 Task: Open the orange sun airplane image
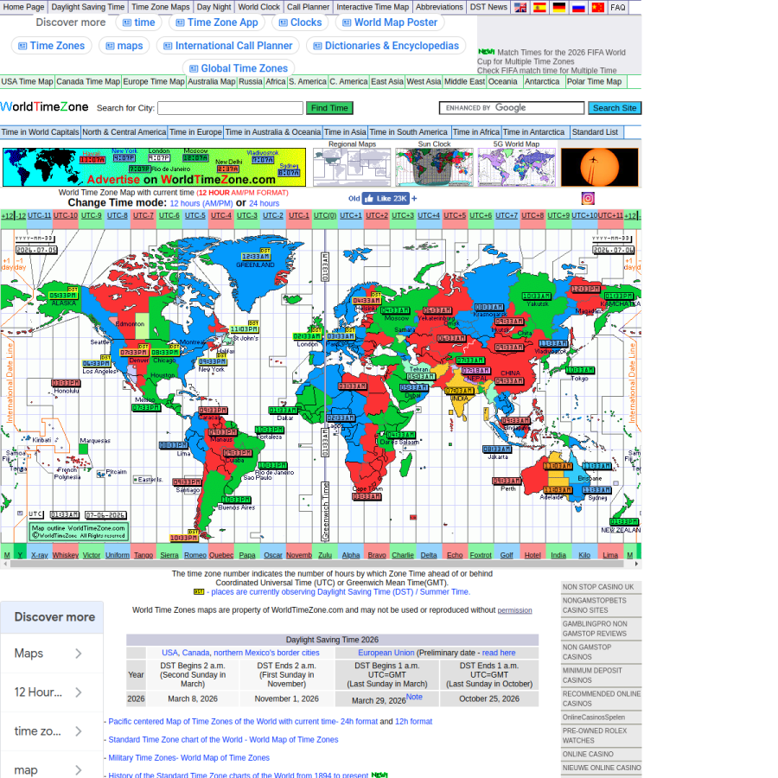(x=599, y=167)
